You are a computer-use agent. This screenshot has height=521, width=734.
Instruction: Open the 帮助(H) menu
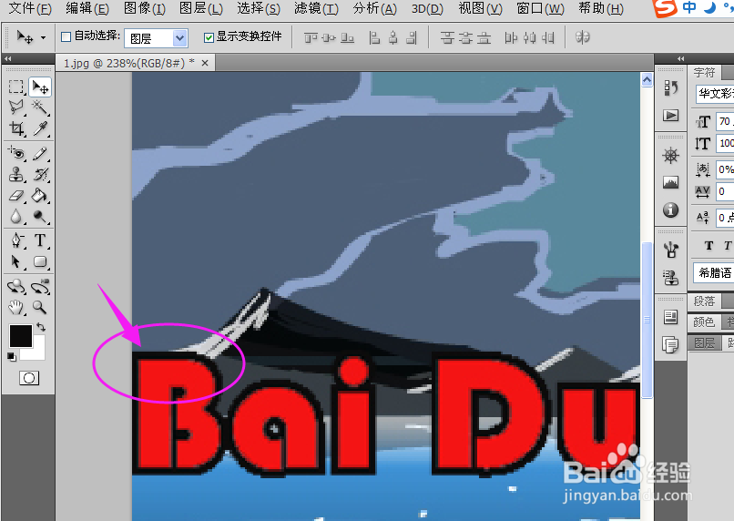[601, 8]
